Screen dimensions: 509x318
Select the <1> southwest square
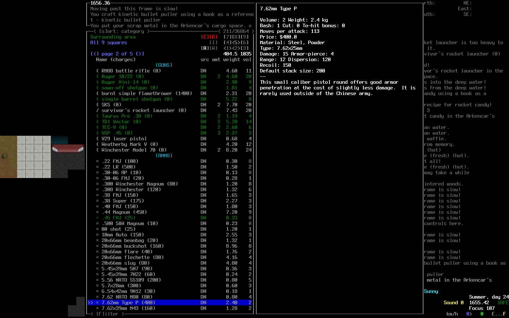[228, 48]
